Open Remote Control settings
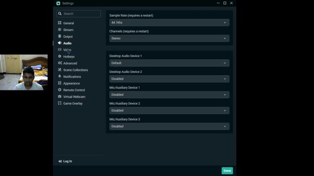This screenshot has height=176, width=314. pyautogui.click(x=74, y=90)
